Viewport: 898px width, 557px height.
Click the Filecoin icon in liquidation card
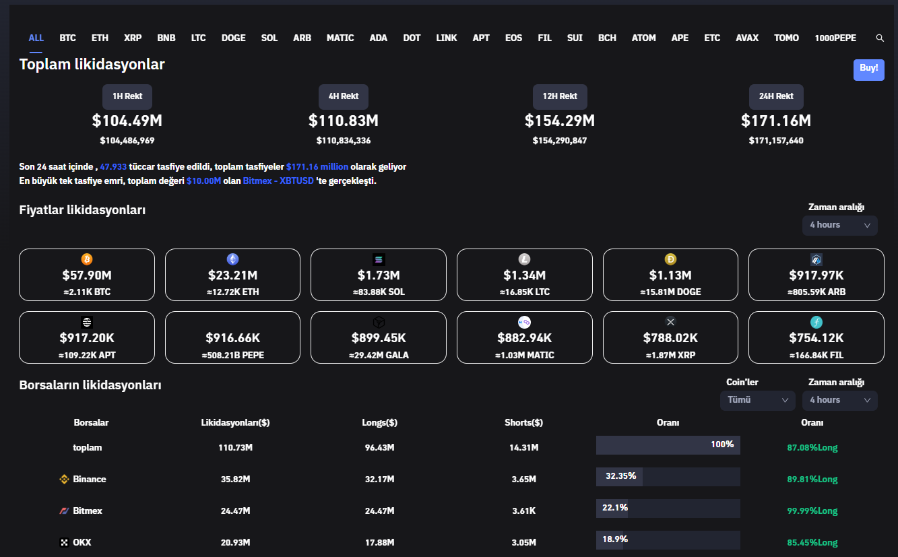[x=816, y=322]
